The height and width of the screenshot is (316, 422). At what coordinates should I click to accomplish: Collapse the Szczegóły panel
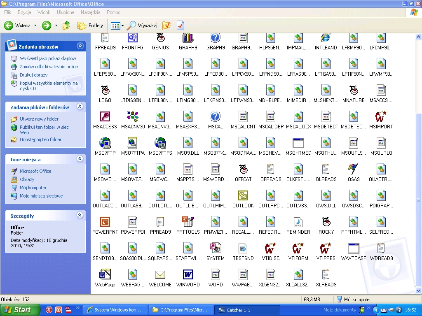(x=80, y=215)
